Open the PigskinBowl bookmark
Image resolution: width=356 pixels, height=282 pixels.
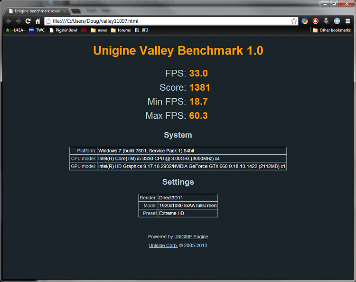tap(63, 30)
